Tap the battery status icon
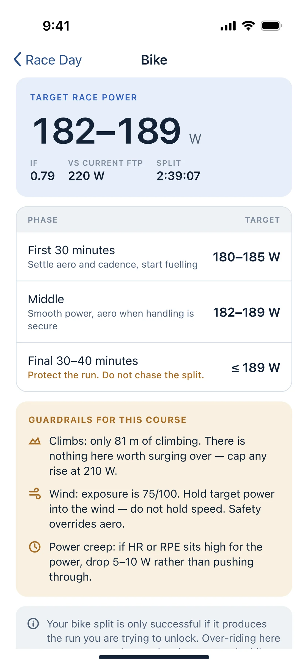The height and width of the screenshot is (667, 308). [271, 26]
